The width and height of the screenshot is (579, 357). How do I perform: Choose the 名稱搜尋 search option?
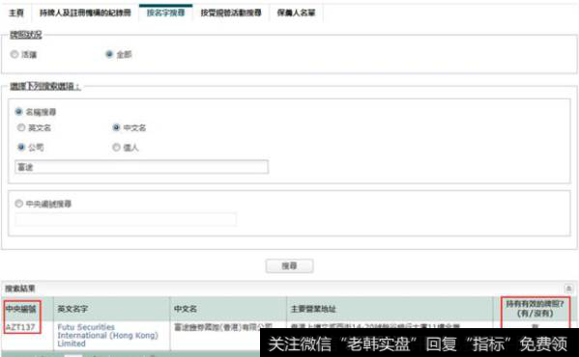tap(18, 112)
